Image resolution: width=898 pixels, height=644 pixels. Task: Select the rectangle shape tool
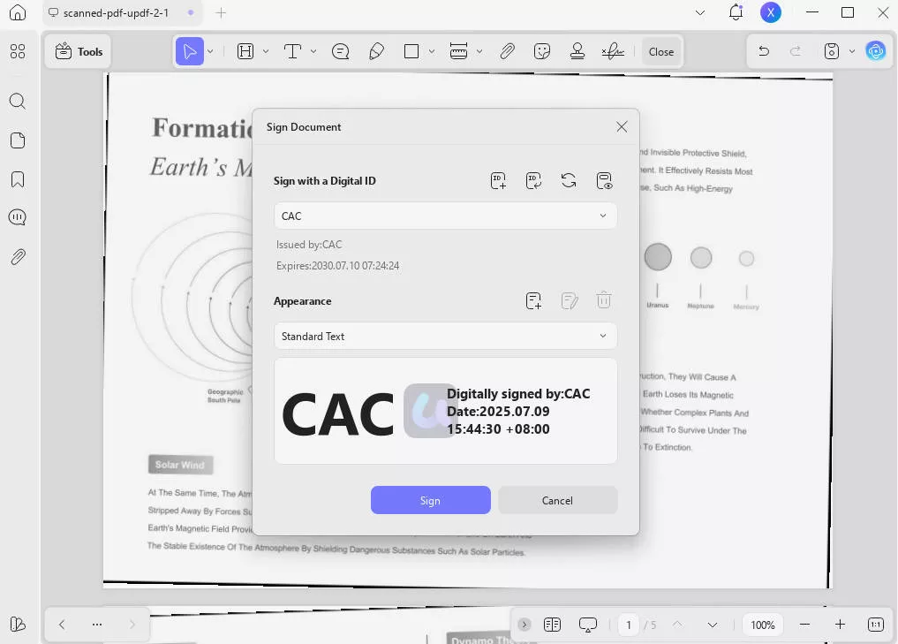(x=411, y=51)
